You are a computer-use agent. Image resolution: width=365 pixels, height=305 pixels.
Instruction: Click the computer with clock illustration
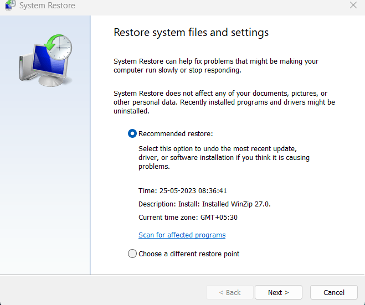point(47,60)
